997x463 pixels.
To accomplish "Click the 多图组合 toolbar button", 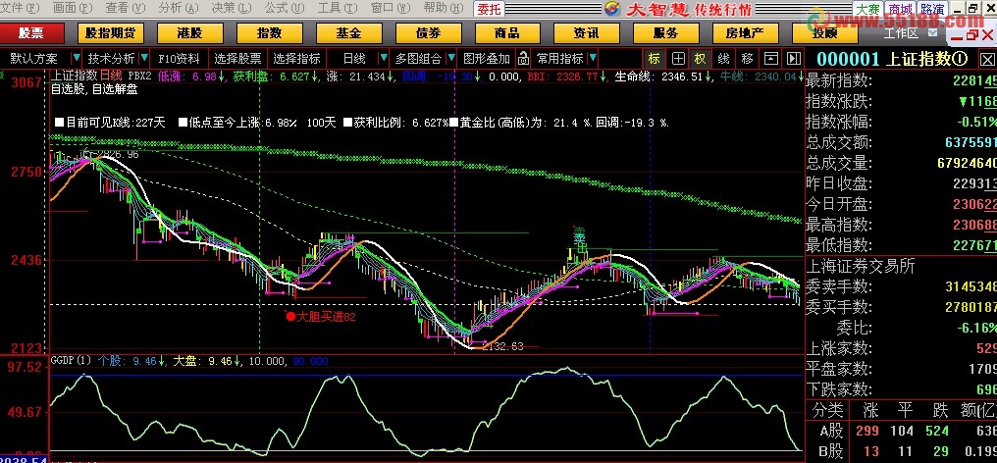I will point(418,59).
